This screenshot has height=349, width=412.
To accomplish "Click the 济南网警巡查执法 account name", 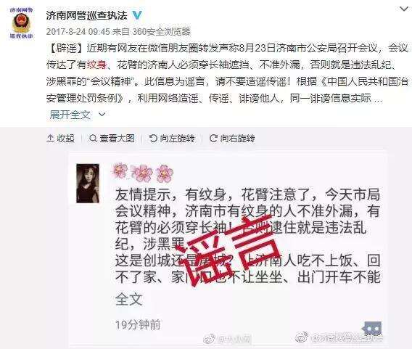I will click(87, 15).
